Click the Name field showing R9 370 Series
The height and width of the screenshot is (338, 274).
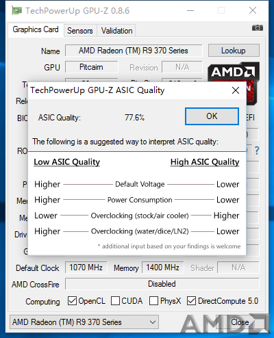coord(134,51)
